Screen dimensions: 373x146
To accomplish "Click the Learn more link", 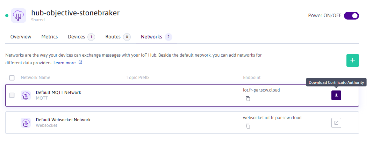I will pyautogui.click(x=64, y=63).
